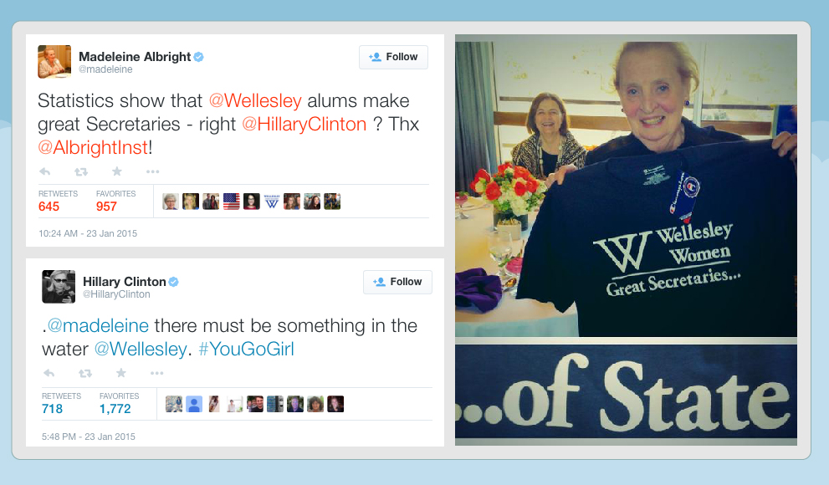
Task: Reply to Madeleine Albright's tweet
Action: (x=45, y=171)
